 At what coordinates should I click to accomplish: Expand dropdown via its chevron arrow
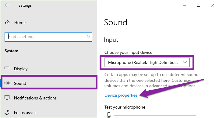pyautogui.click(x=185, y=62)
